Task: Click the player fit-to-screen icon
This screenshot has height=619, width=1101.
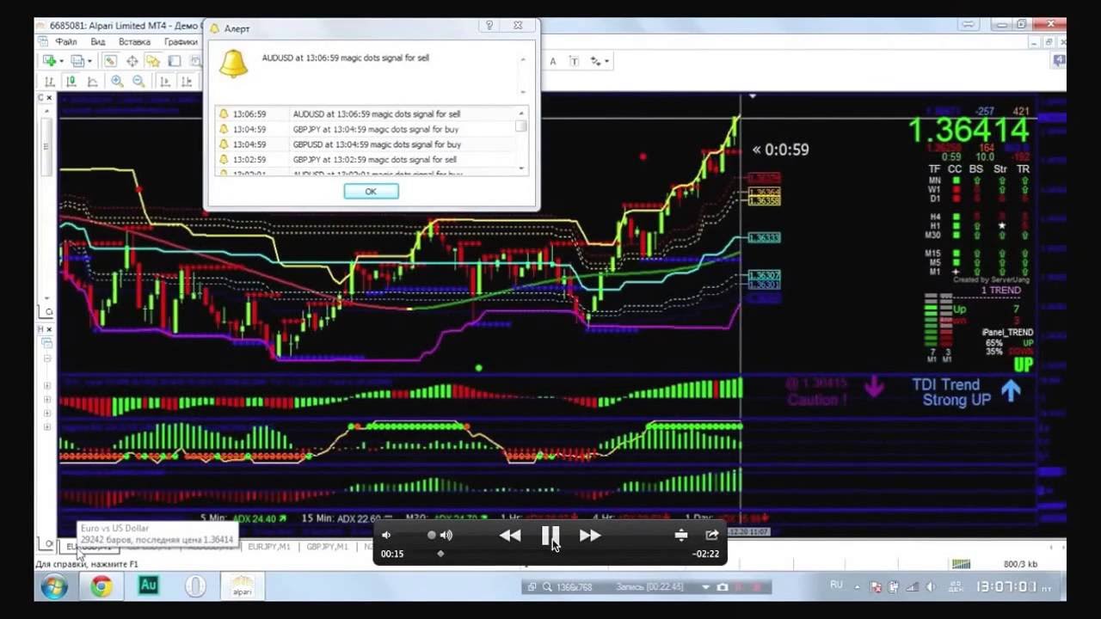Action: click(x=681, y=535)
